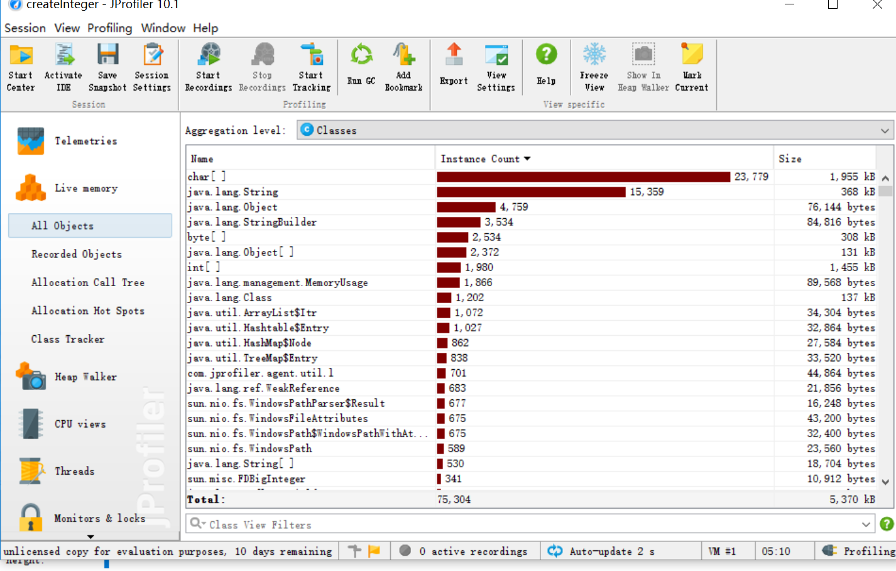Viewport: 896px width, 571px height.
Task: Select java.util.ArrayList$Itr row
Action: click(x=532, y=313)
